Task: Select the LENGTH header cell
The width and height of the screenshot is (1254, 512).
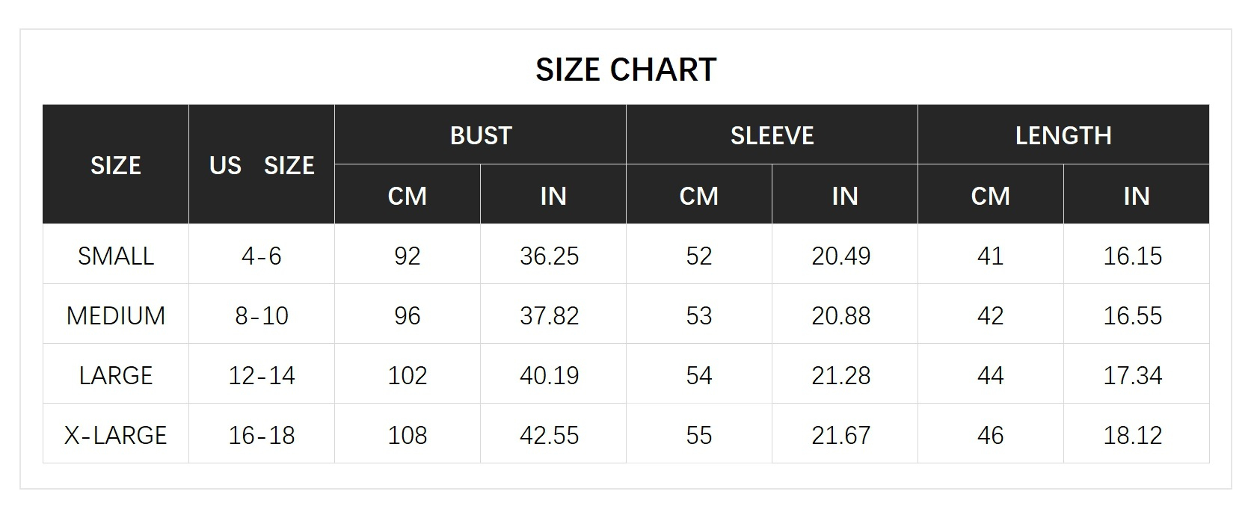Action: [x=1063, y=135]
